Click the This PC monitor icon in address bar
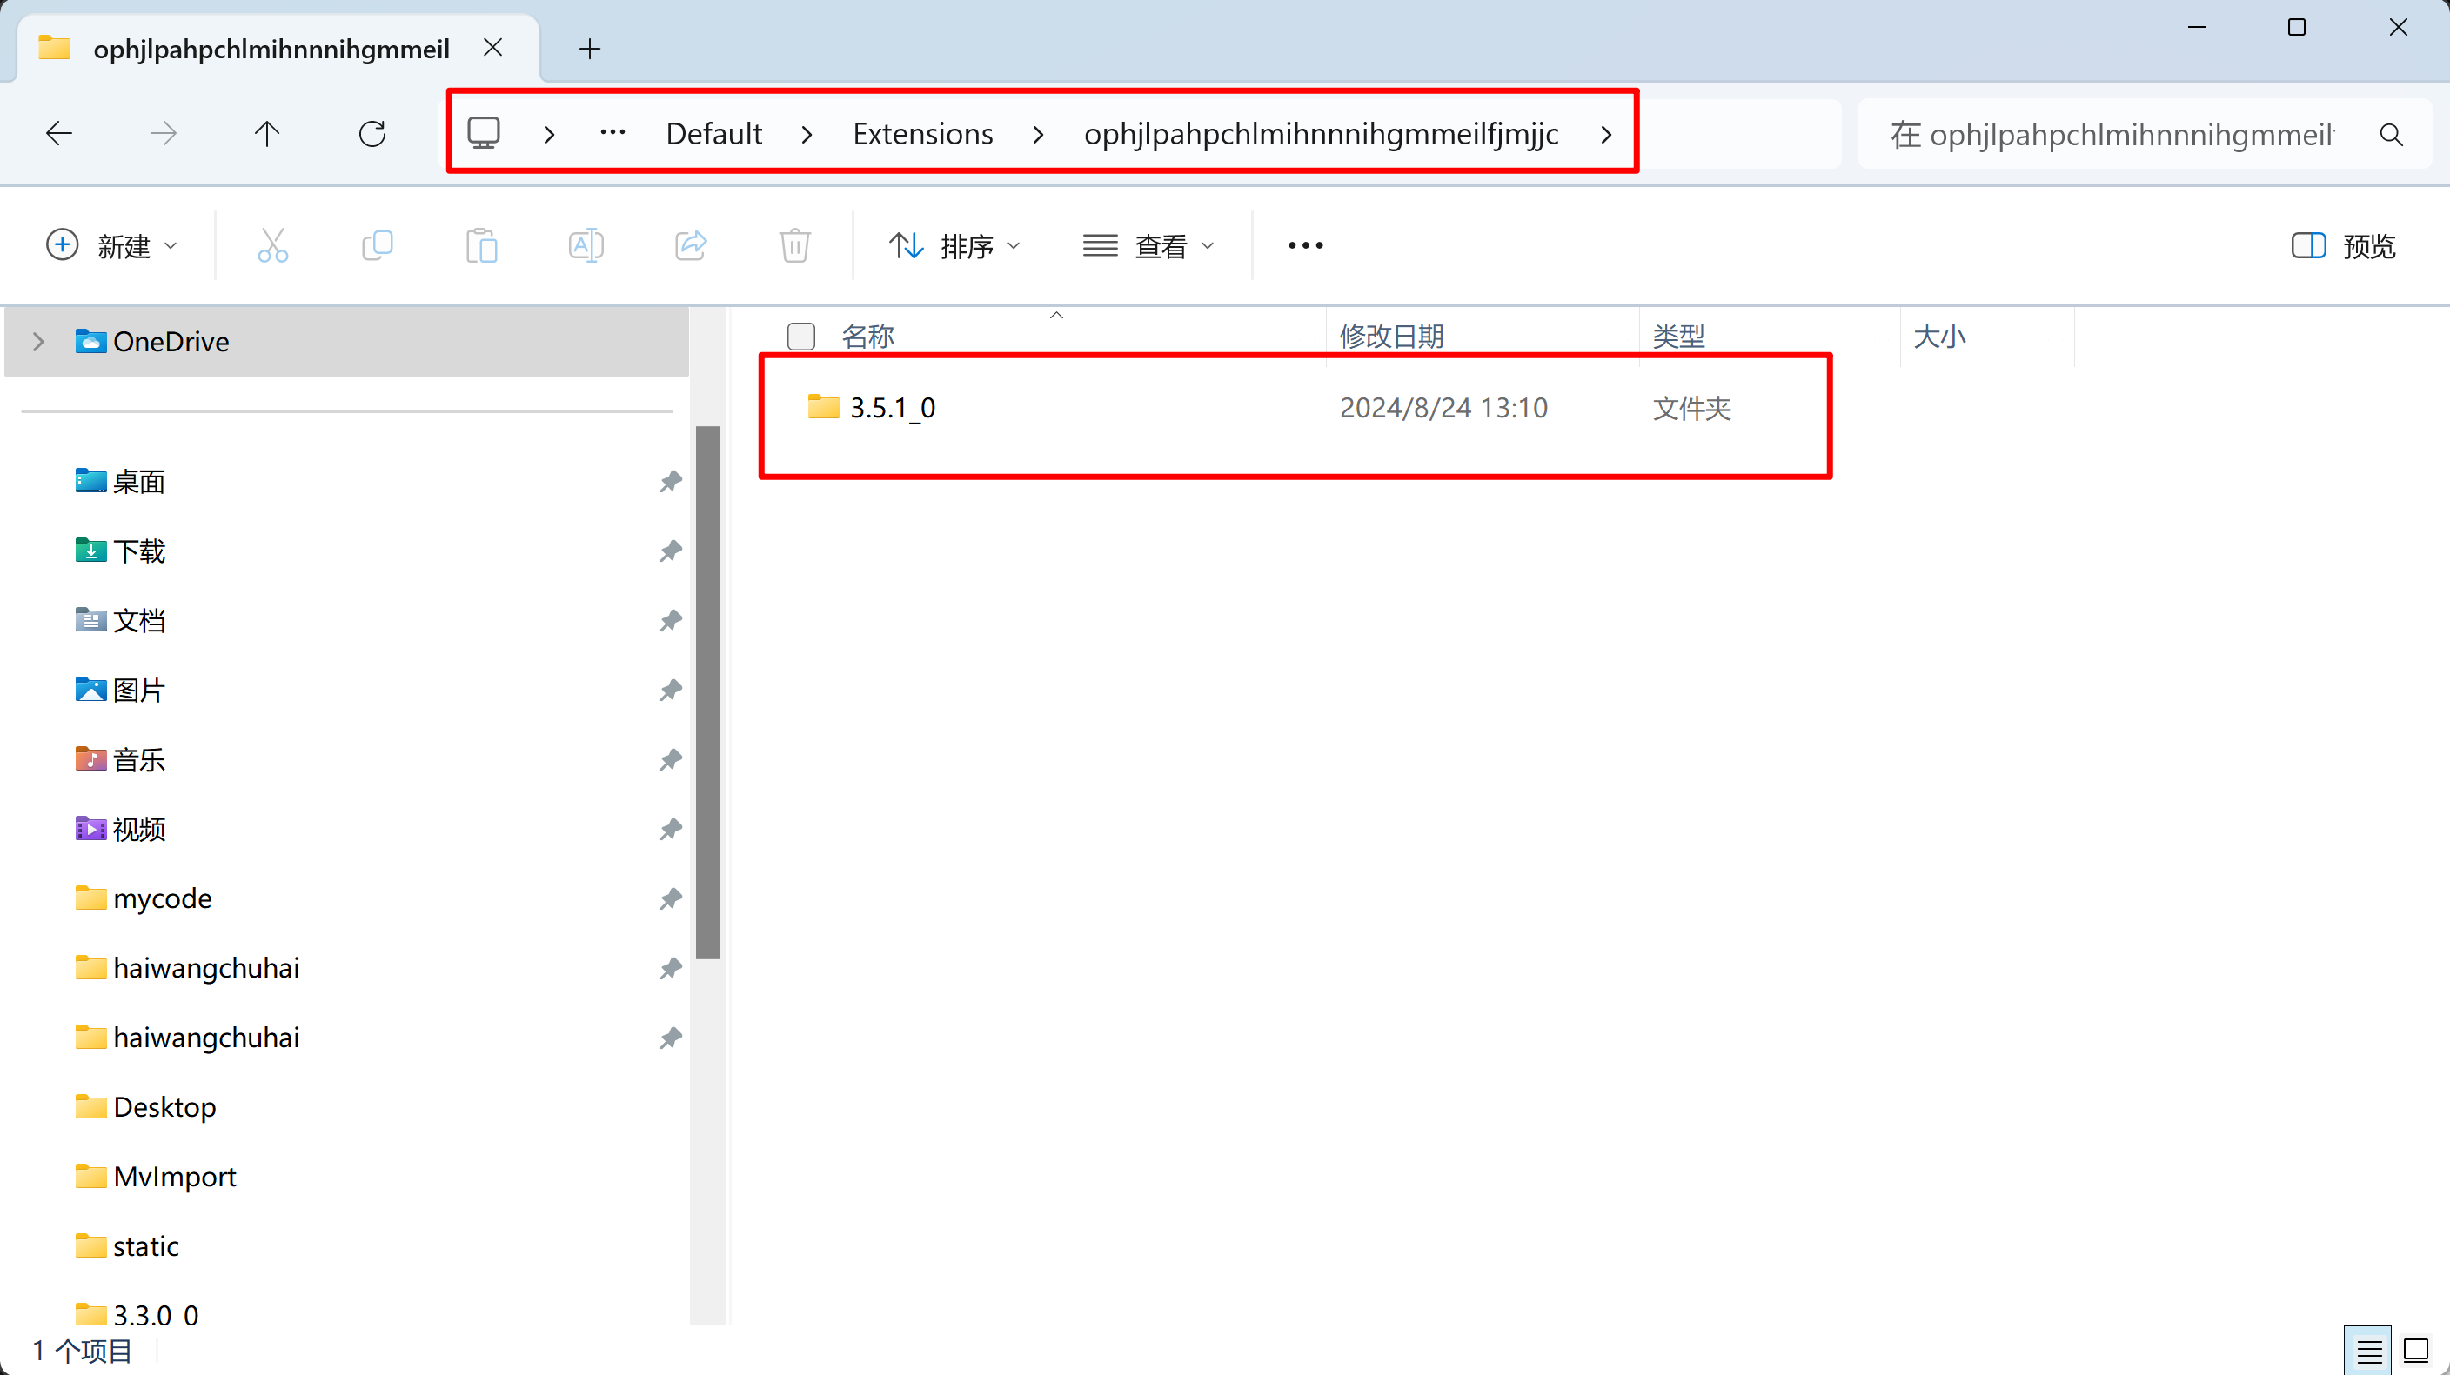Viewport: 2450px width, 1375px height. point(484,133)
